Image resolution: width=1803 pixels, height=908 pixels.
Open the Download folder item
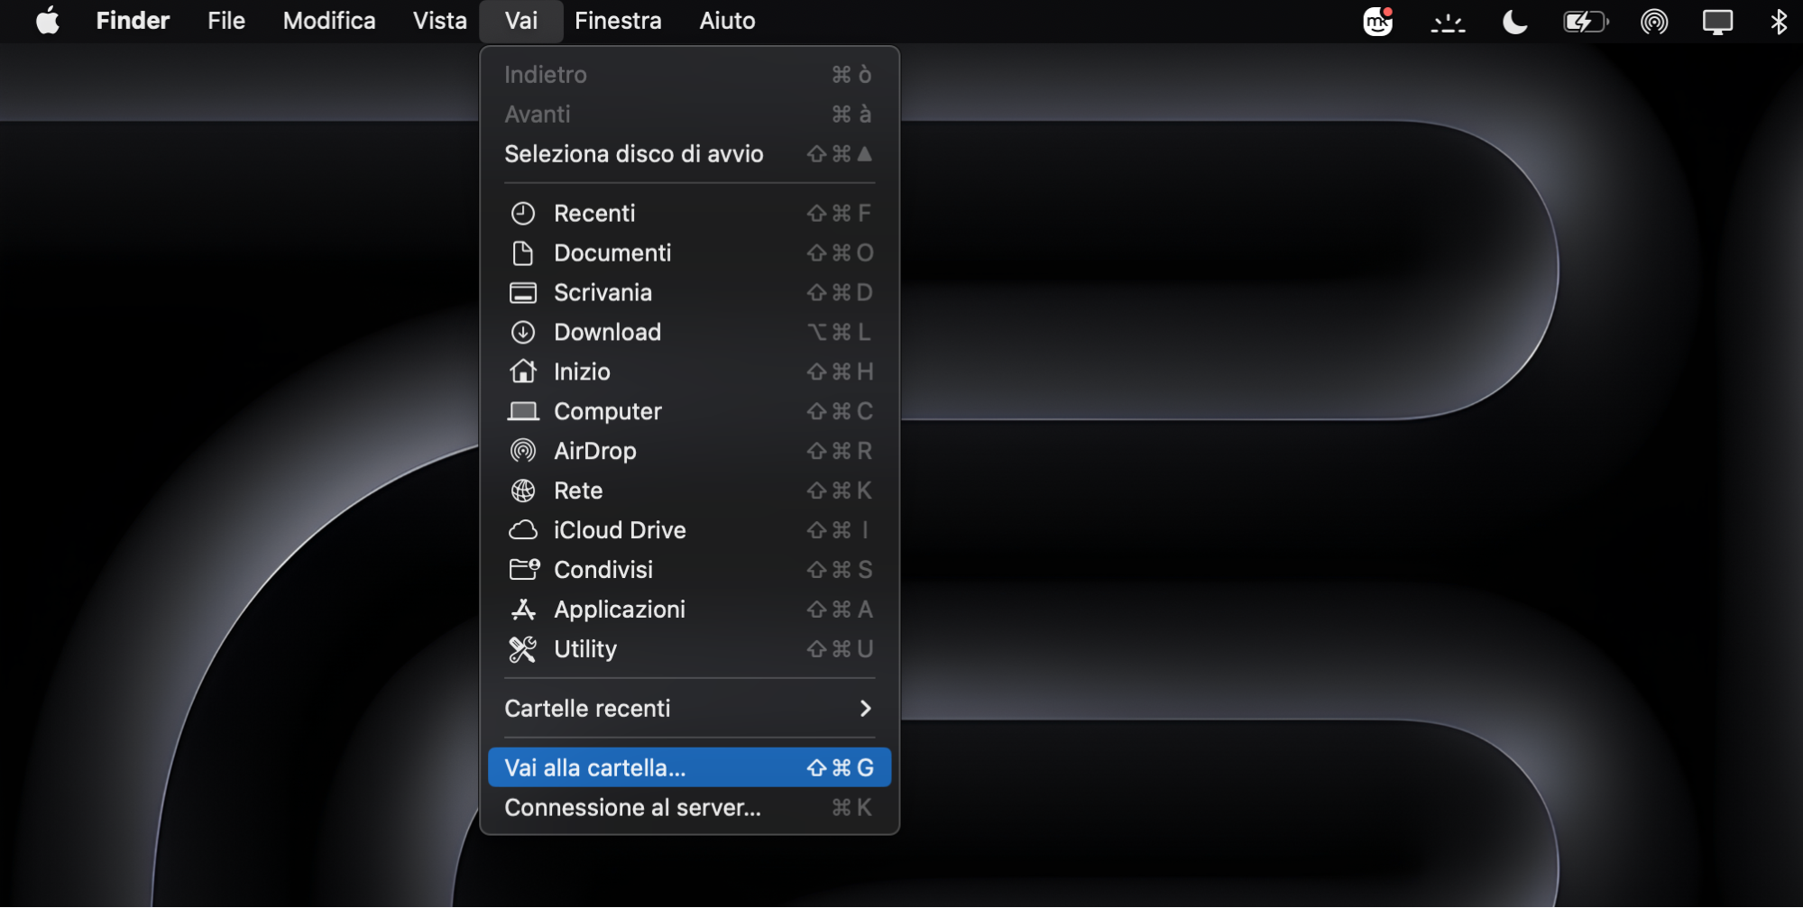coord(608,332)
